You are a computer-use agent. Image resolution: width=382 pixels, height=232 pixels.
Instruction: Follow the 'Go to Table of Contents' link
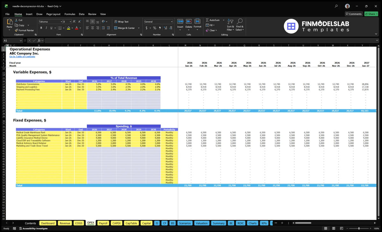click(22, 56)
